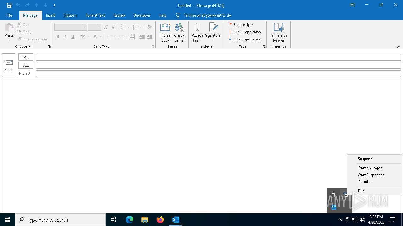
Task: Open the font size combo box
Action: [x=94, y=27]
